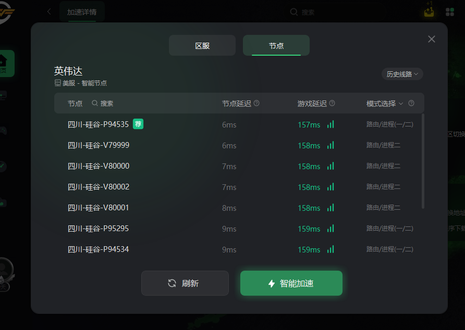465x330 pixels.
Task: Select node 四川-硅谷-V79999
Action: click(x=99, y=145)
